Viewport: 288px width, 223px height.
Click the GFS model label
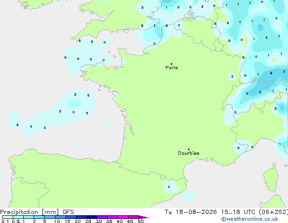click(68, 212)
